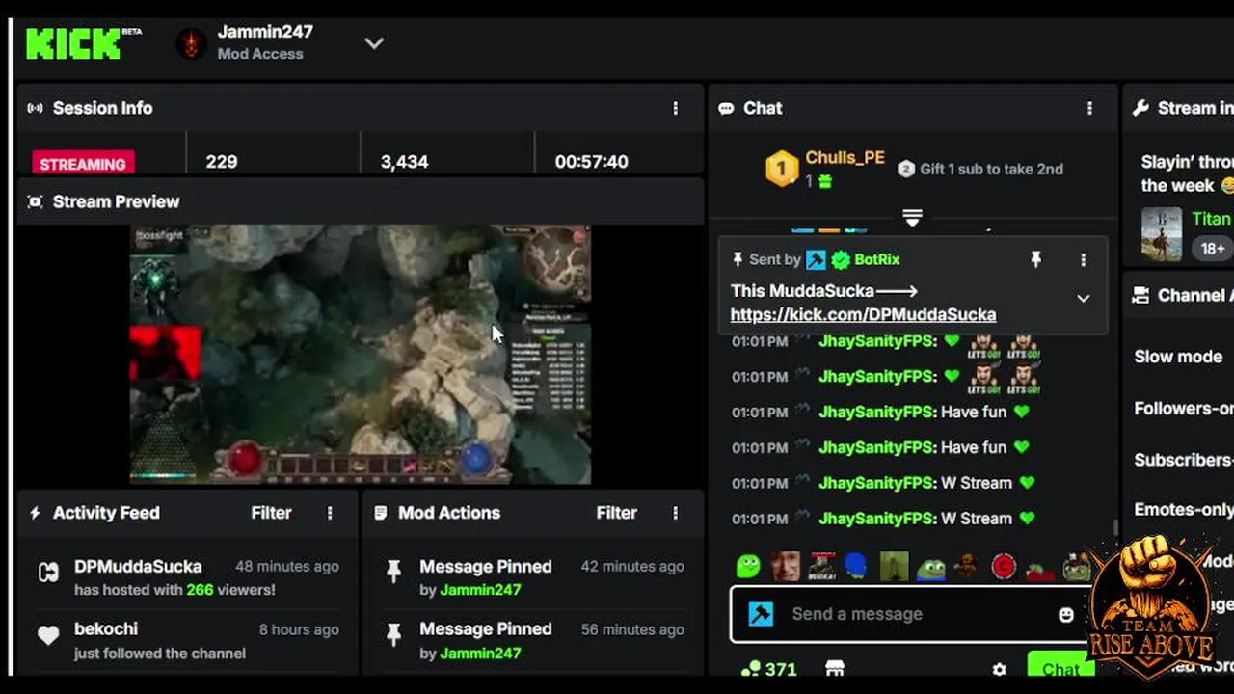
Task: Click the Stream info wrench icon
Action: click(x=1140, y=108)
